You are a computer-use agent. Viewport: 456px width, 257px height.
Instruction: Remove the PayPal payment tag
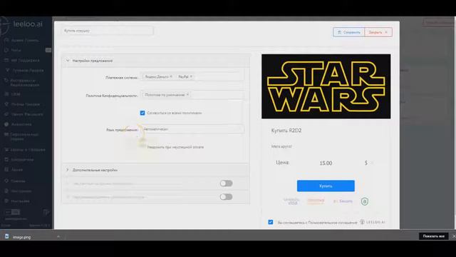coord(192,76)
